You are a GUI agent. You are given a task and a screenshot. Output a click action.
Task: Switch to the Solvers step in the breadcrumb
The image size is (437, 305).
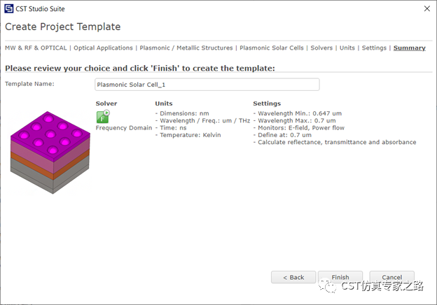321,48
